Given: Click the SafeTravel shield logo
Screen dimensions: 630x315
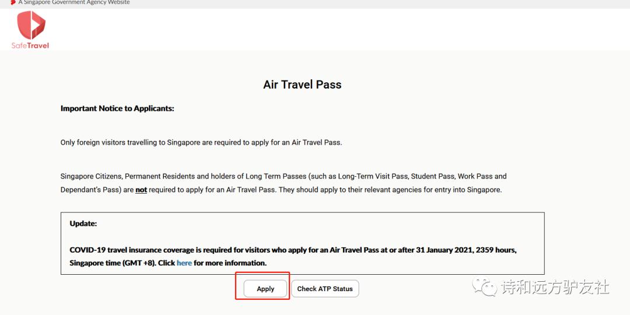Looking at the screenshot, I should pos(31,26).
